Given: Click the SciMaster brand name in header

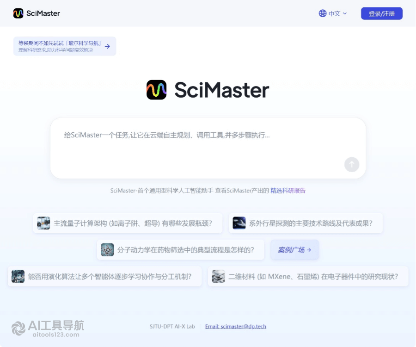Looking at the screenshot, I should pyautogui.click(x=43, y=13).
